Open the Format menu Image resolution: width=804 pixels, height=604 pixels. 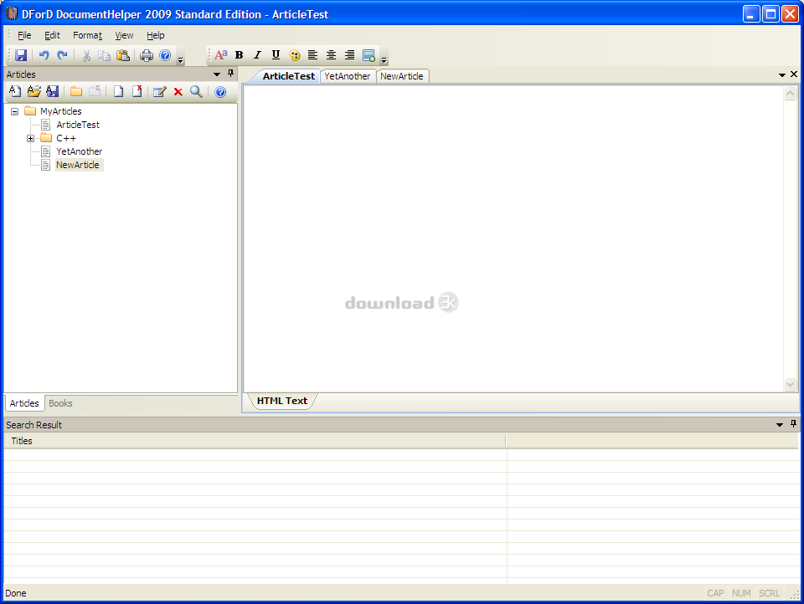coord(87,35)
